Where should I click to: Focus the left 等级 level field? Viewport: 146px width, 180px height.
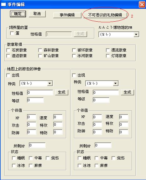(x=35, y=100)
